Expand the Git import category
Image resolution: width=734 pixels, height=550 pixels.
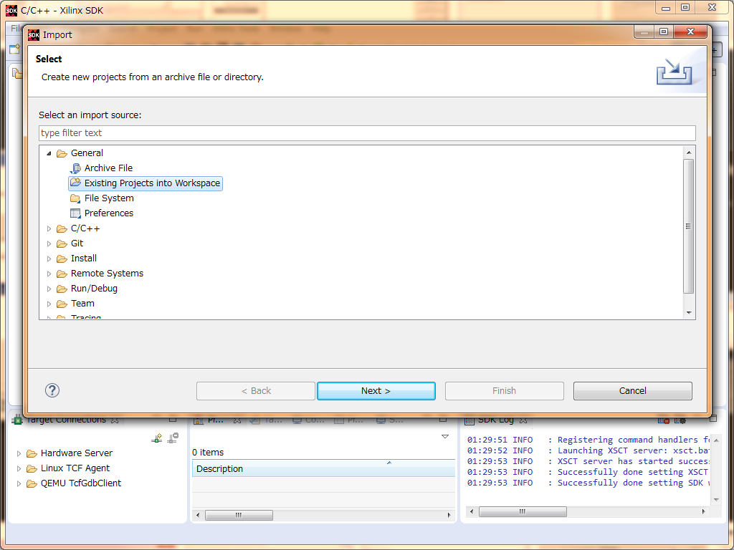[49, 243]
